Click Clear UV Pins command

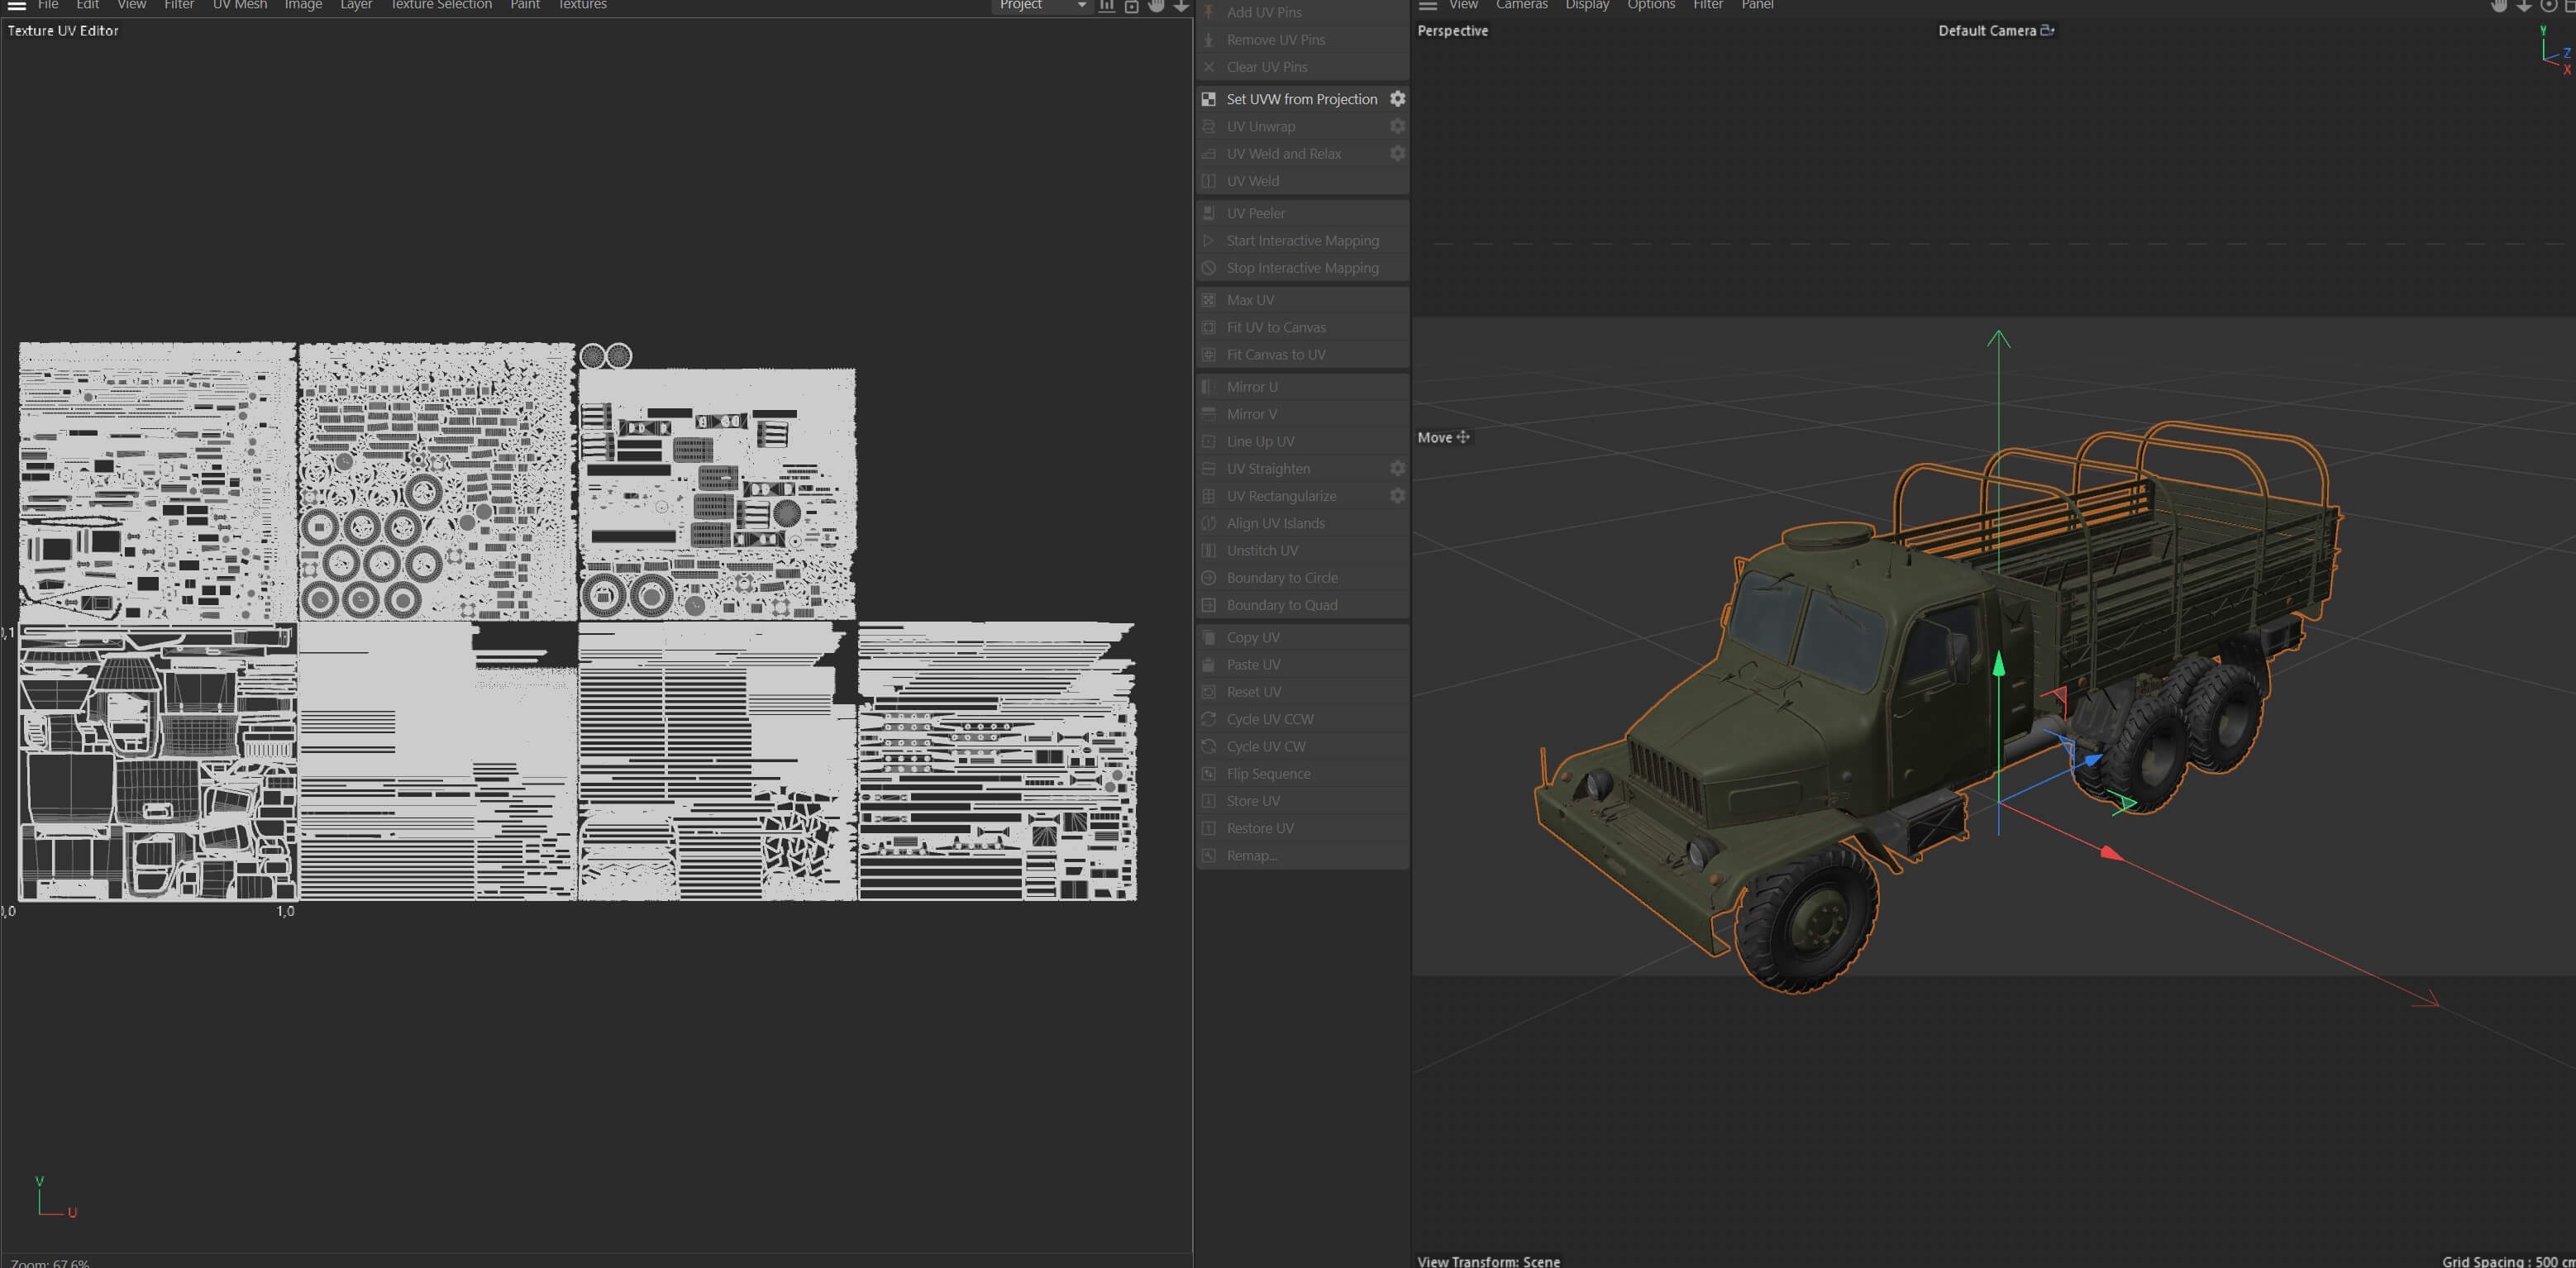click(1301, 67)
